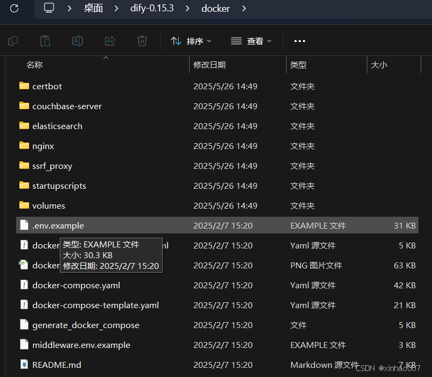Viewport: 432px width, 377px height.
Task: Select the Rename icon
Action: click(x=78, y=41)
